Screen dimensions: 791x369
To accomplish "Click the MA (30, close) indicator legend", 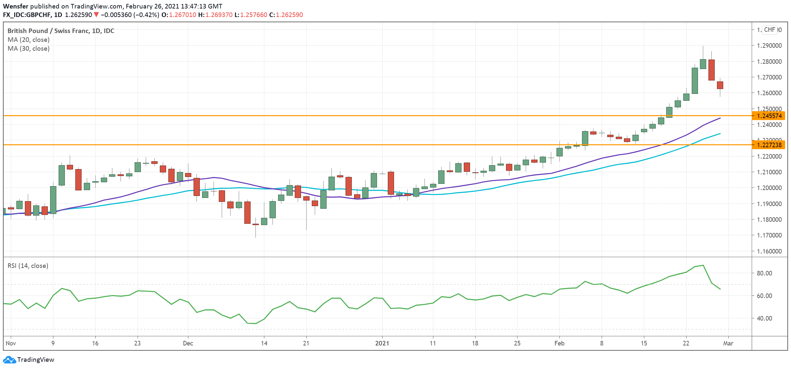I will click(28, 48).
